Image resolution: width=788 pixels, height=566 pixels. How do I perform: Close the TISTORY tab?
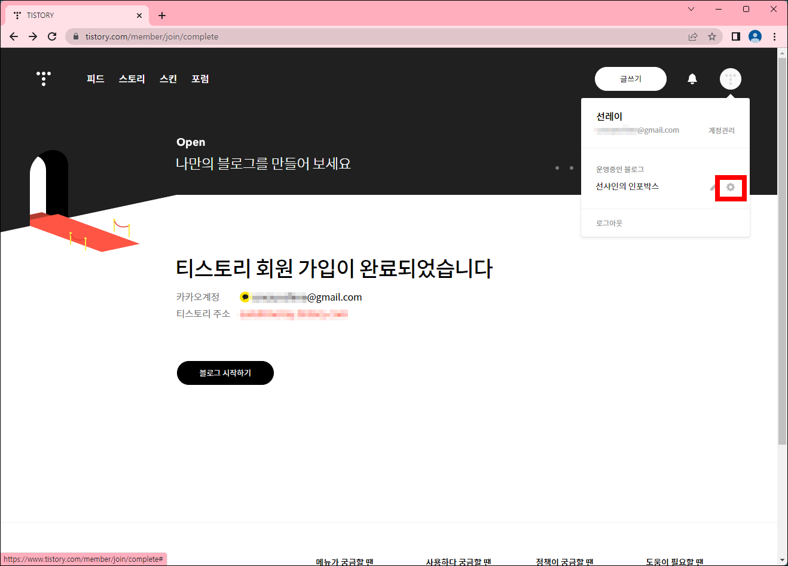pos(139,16)
